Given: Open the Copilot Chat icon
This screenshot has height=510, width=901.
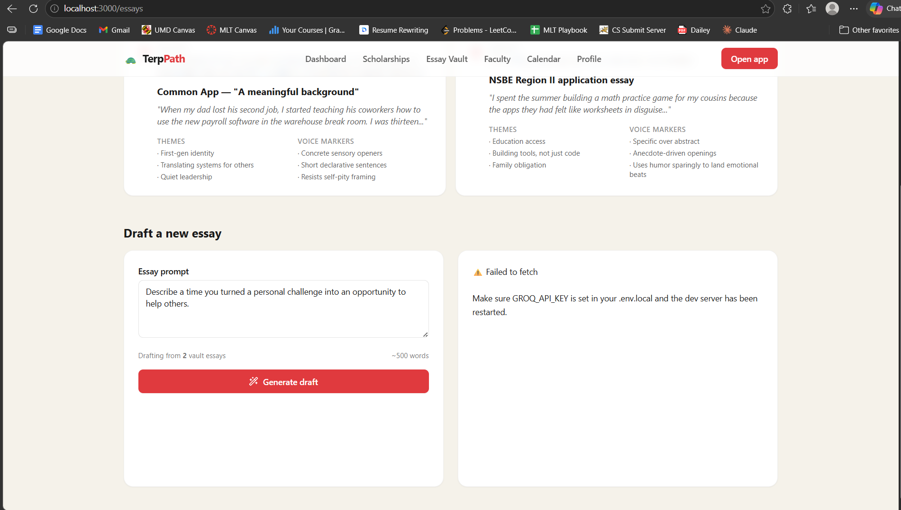Looking at the screenshot, I should click(x=876, y=9).
